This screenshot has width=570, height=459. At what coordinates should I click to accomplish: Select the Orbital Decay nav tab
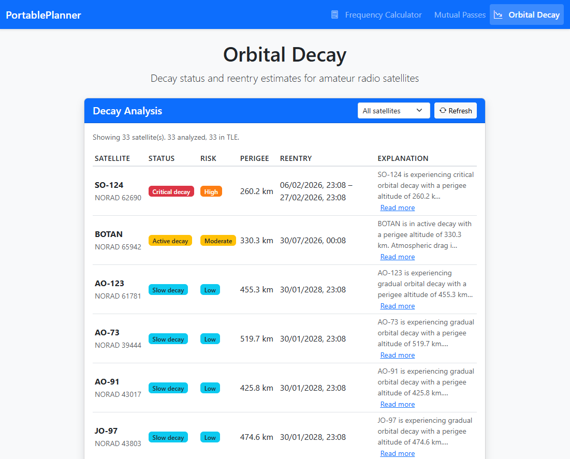pyautogui.click(x=527, y=14)
